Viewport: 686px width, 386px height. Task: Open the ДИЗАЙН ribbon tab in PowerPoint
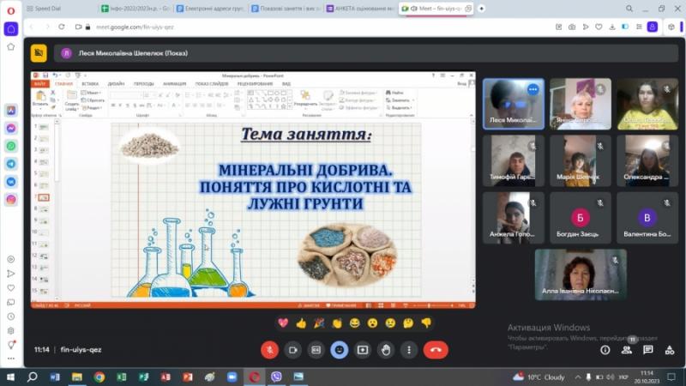click(116, 83)
